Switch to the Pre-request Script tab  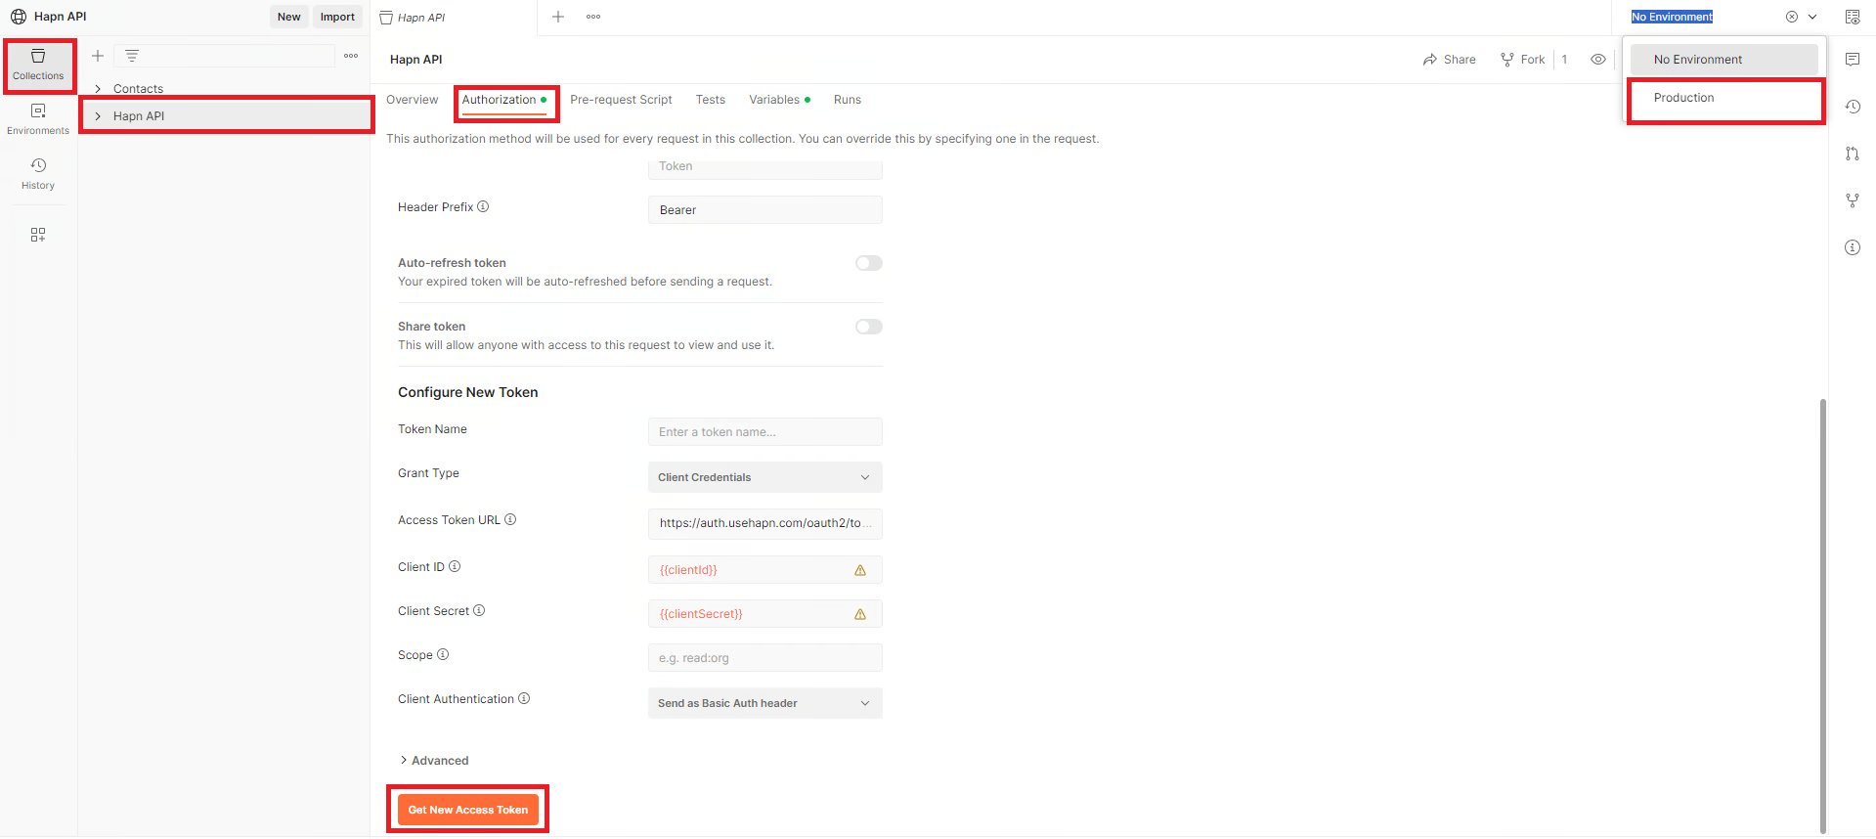(621, 100)
